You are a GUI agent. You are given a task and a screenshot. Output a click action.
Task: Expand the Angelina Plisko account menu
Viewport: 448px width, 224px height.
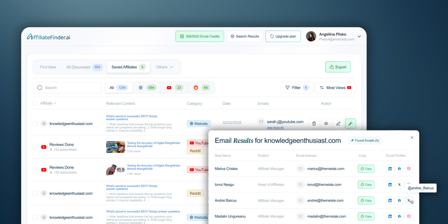[359, 36]
